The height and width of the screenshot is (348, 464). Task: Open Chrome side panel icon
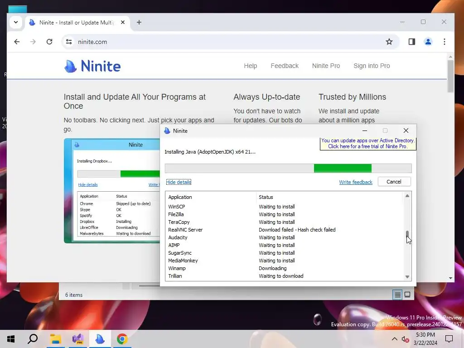coord(411,42)
